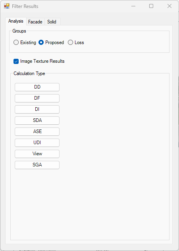The image size is (179, 251).
Task: Open the Solid tab
Action: click(52, 22)
